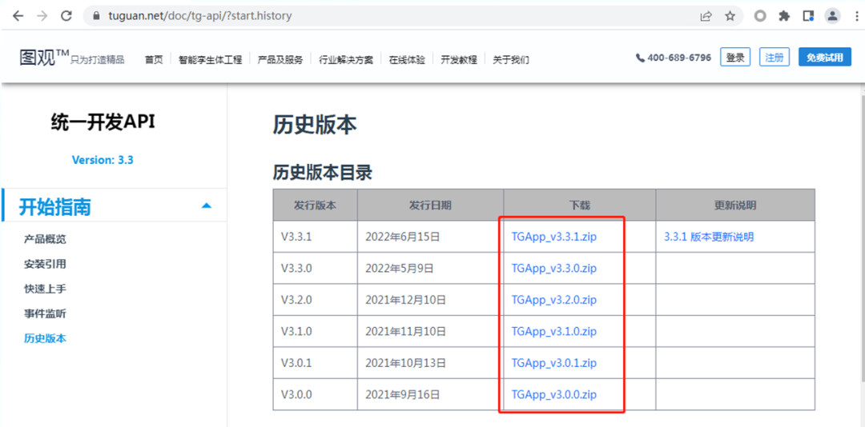Open the 行业解决方案 menu
This screenshot has width=865, height=427.
[346, 60]
